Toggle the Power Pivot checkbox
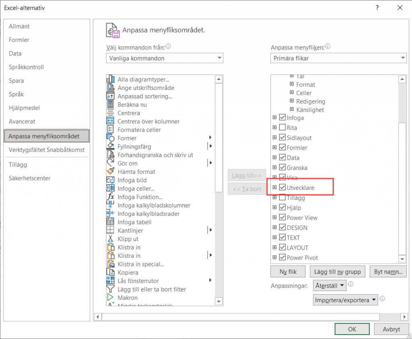The image size is (412, 339). click(282, 258)
